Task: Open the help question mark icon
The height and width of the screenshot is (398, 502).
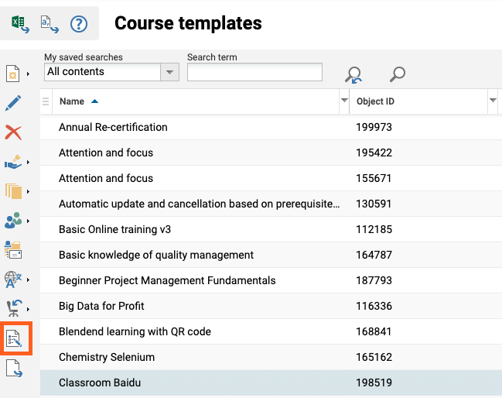Action: (79, 24)
